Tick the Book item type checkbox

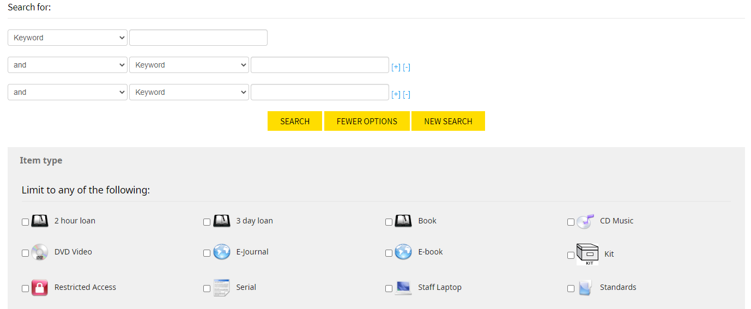point(389,222)
